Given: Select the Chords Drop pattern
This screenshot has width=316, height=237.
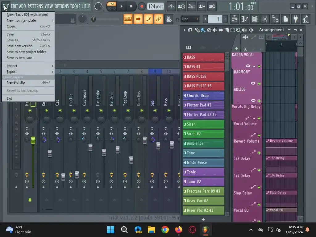Looking at the screenshot, I should pyautogui.click(x=203, y=96).
